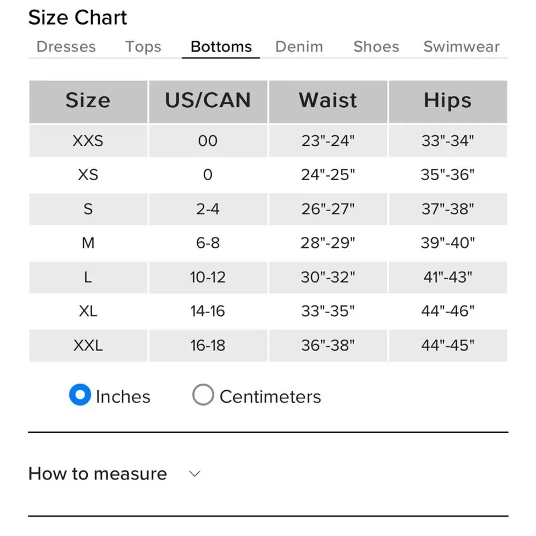Screen dimensions: 536x536
Task: Click the Hips column header
Action: pos(448,101)
